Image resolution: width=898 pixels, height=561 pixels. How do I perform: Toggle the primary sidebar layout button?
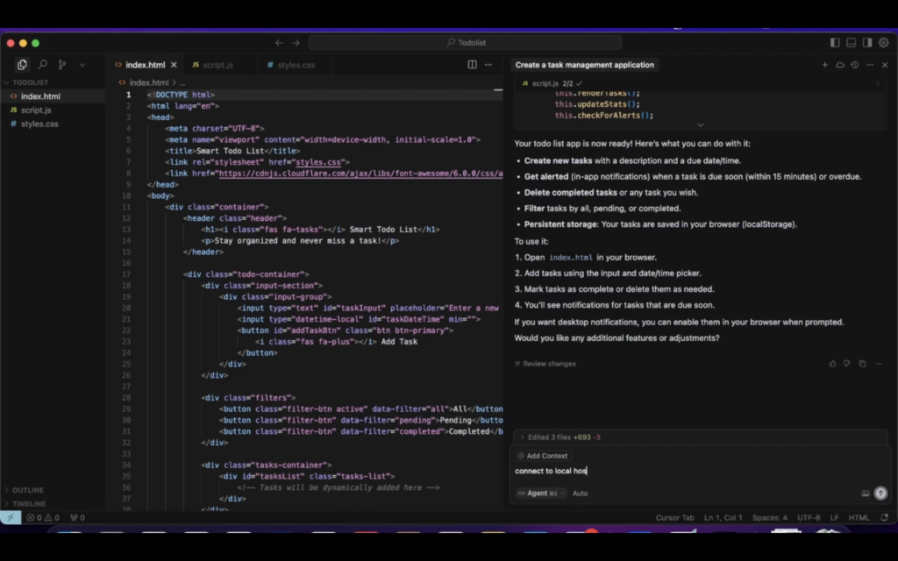835,43
